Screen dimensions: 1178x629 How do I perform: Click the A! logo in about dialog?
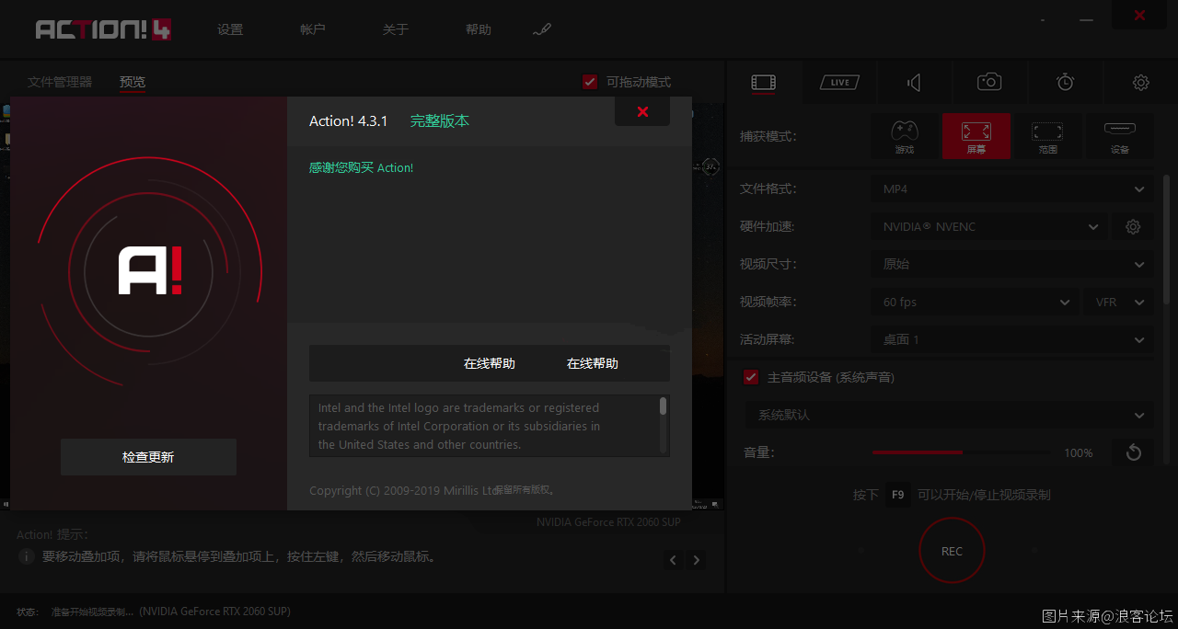coord(151,270)
